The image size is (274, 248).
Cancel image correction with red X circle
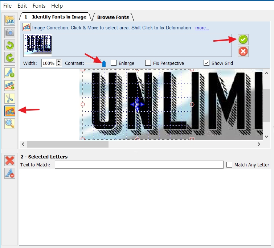tap(243, 51)
